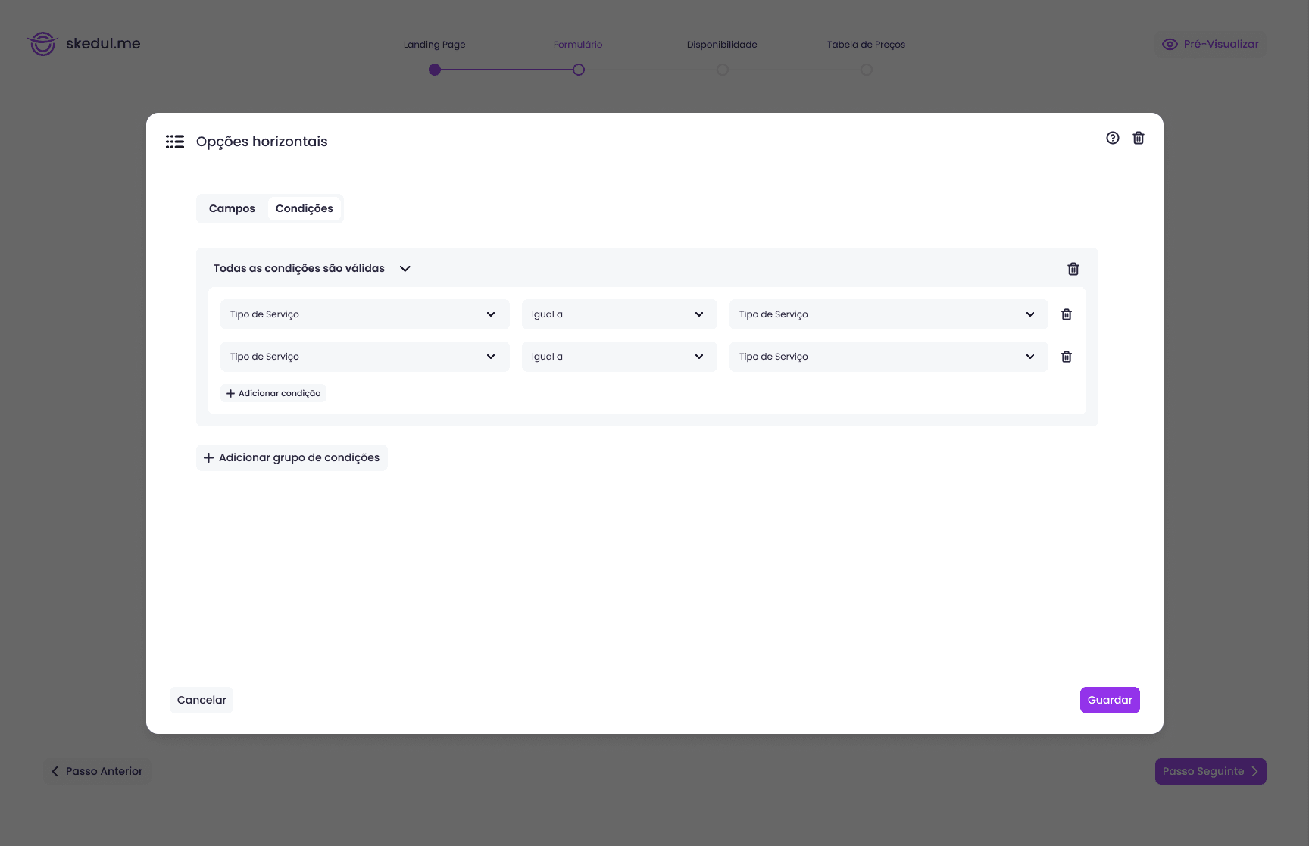Click the Cancelar button
The width and height of the screenshot is (1309, 846).
pyautogui.click(x=202, y=700)
